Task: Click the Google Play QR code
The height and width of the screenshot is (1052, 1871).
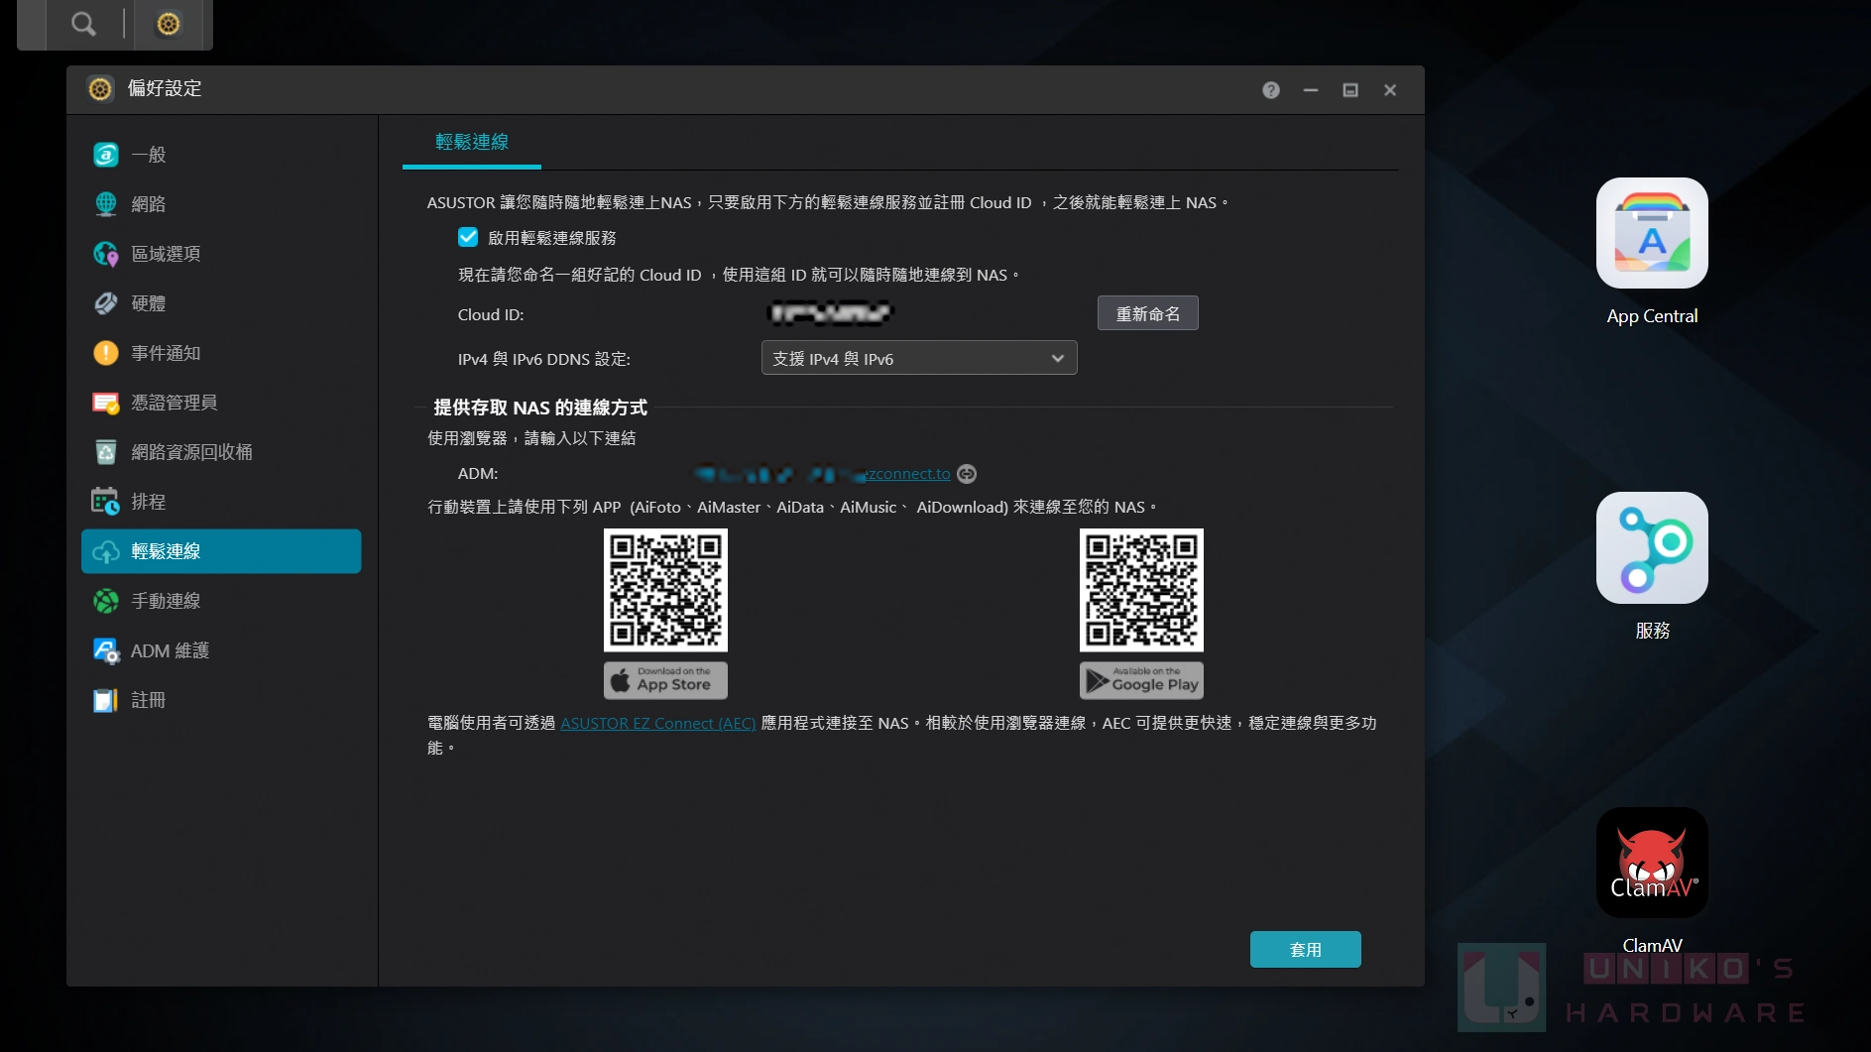Action: 1141,590
